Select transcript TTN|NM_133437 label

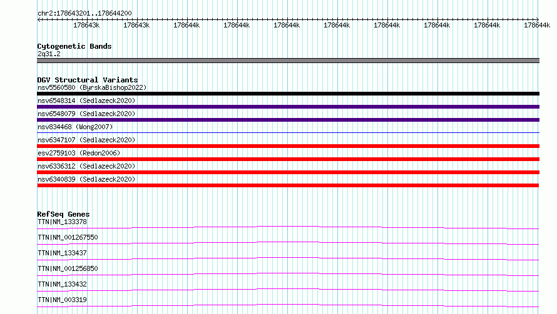tap(62, 253)
